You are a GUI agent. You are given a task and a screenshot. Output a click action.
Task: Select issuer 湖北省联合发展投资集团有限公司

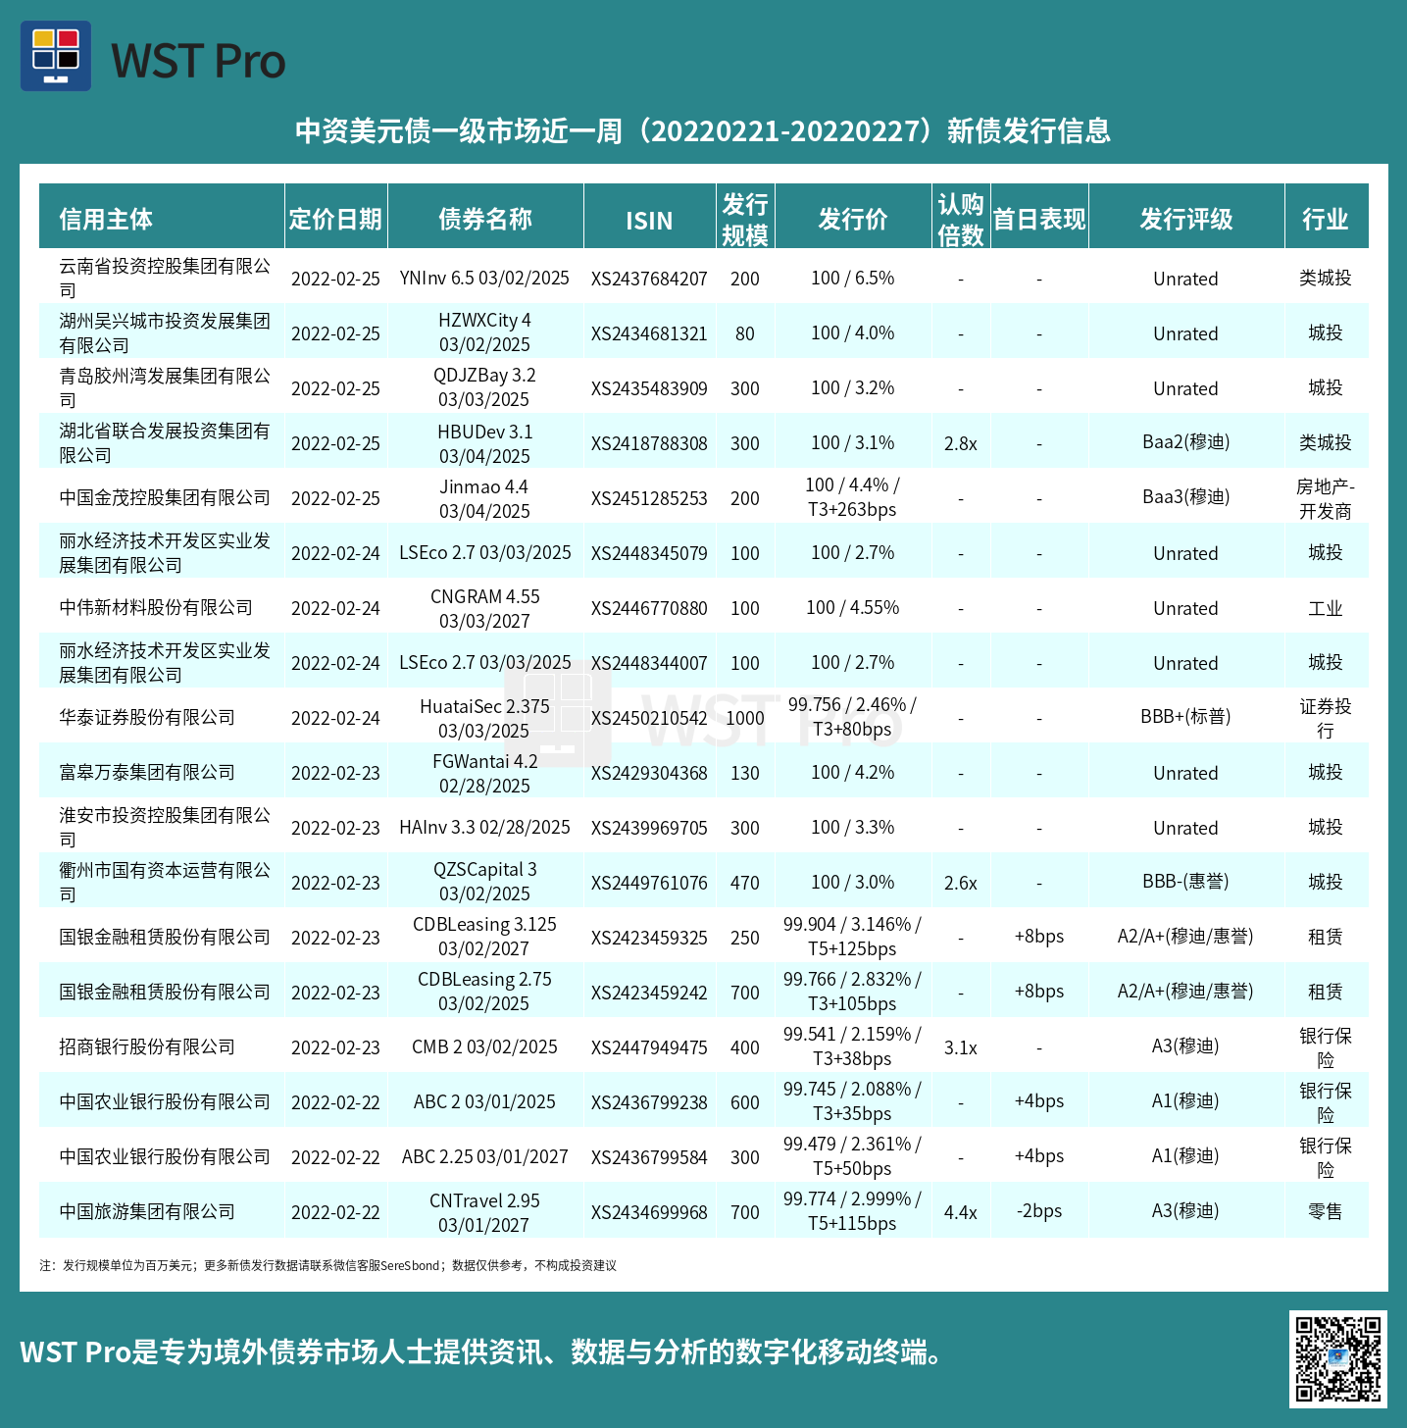(165, 443)
